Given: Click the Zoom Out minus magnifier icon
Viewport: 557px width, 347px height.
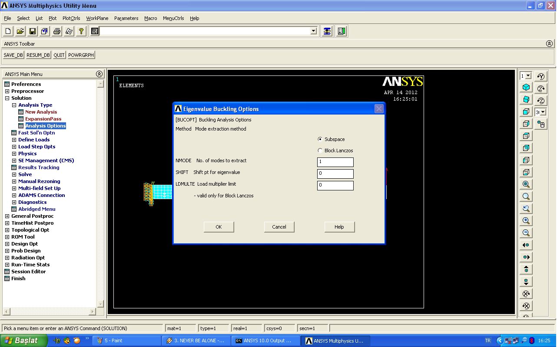Looking at the screenshot, I should pos(526,233).
